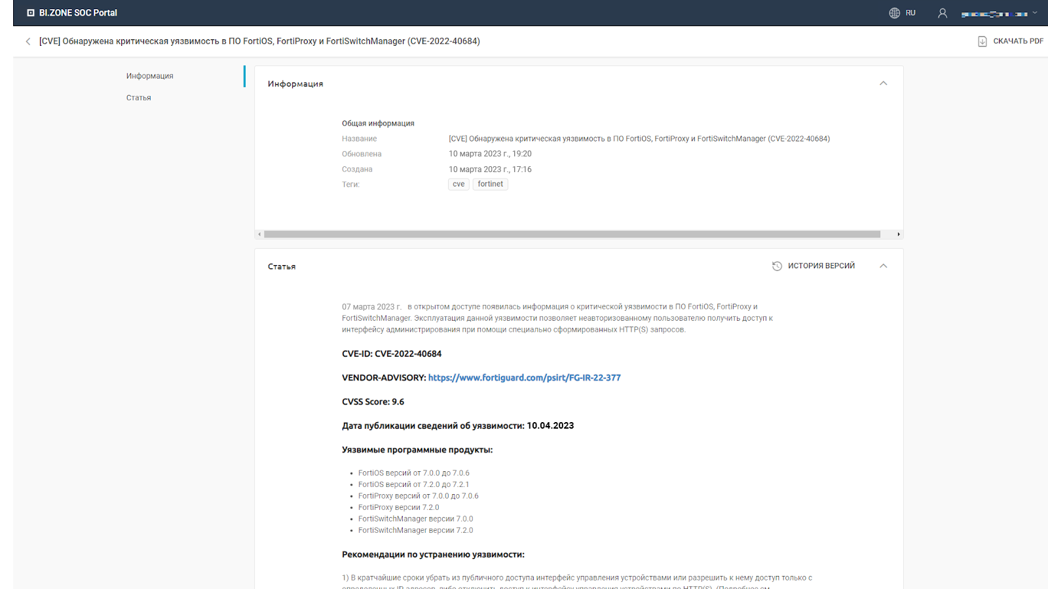This screenshot has height=589, width=1048.
Task: Click the article intro paragraph dated 07 марта 2023
Action: (x=557, y=318)
